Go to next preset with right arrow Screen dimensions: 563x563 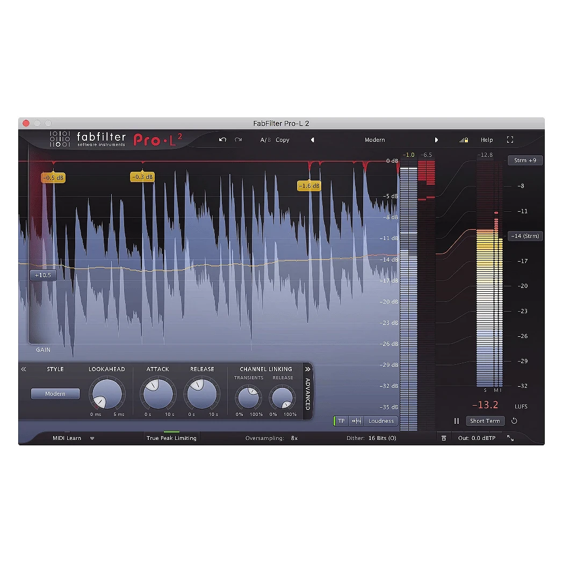(436, 140)
